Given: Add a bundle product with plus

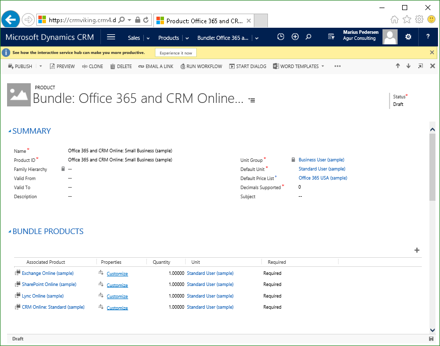Looking at the screenshot, I should pyautogui.click(x=417, y=250).
